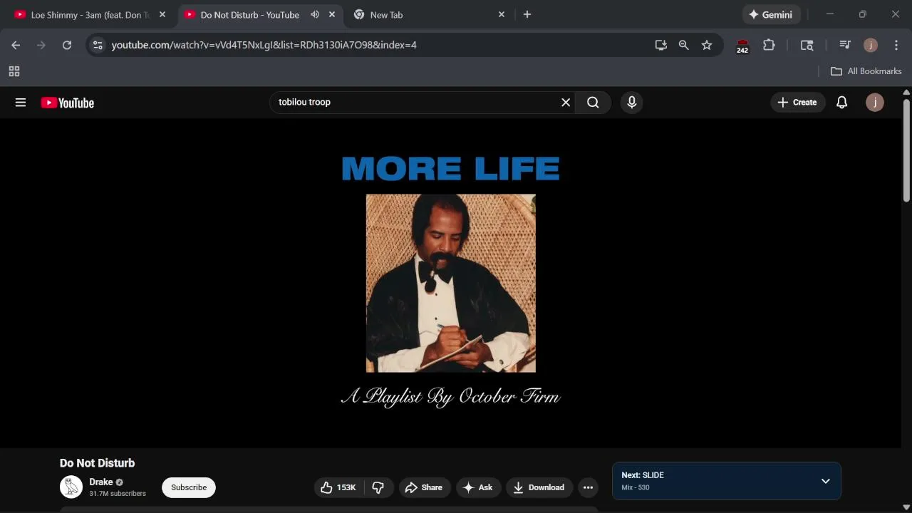Screen dimensions: 912x513
Task: Open the media controls icon
Action: [x=845, y=45]
